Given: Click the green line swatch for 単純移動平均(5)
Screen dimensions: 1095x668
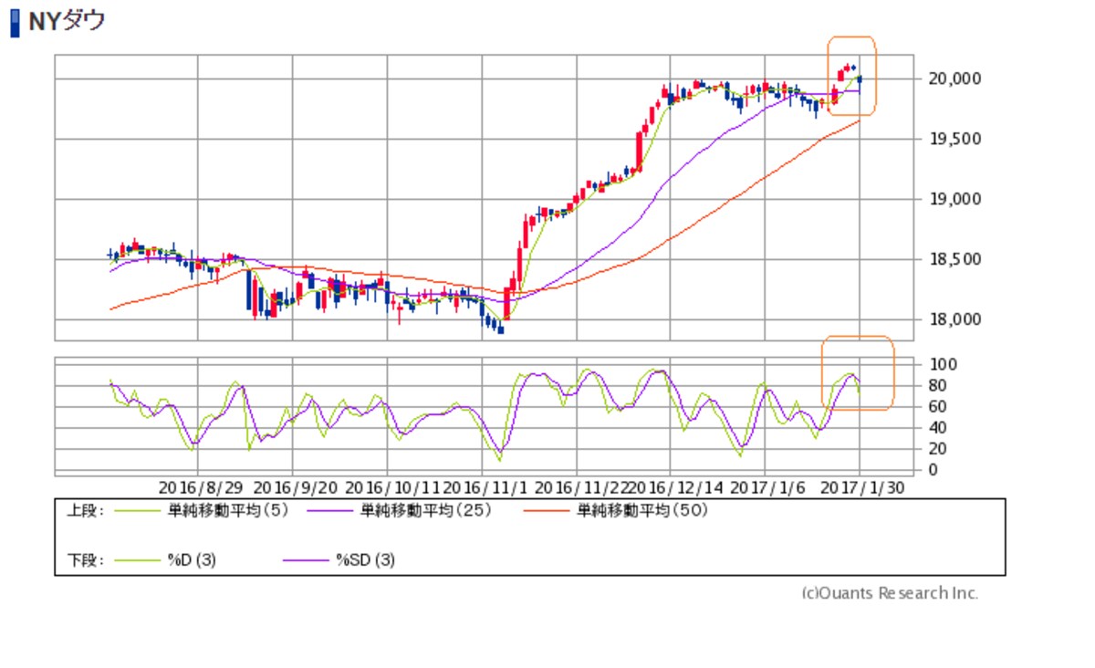Looking at the screenshot, I should pos(136,512).
